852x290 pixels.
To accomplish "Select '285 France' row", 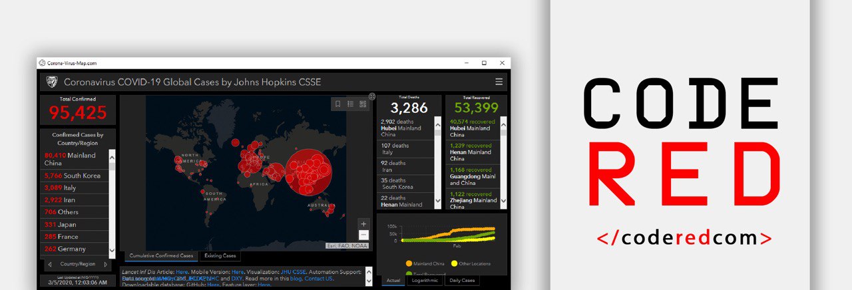I will [75, 237].
